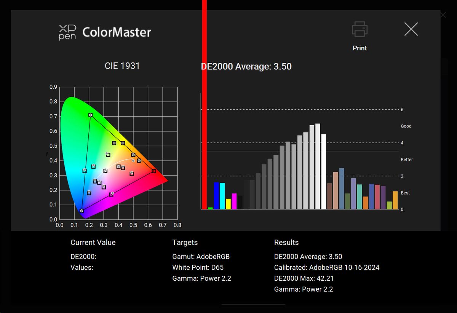The height and width of the screenshot is (313, 457).
Task: Select the pure blue bar in chart
Action: click(x=216, y=196)
